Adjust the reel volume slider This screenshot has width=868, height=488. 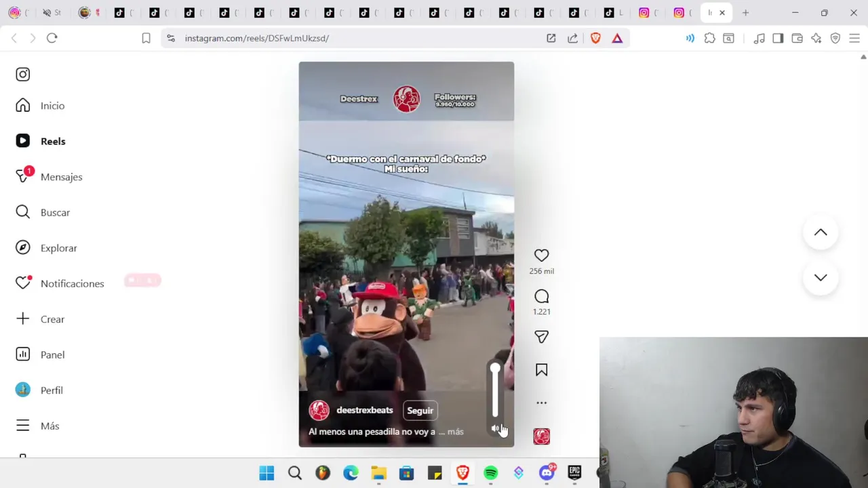click(495, 391)
